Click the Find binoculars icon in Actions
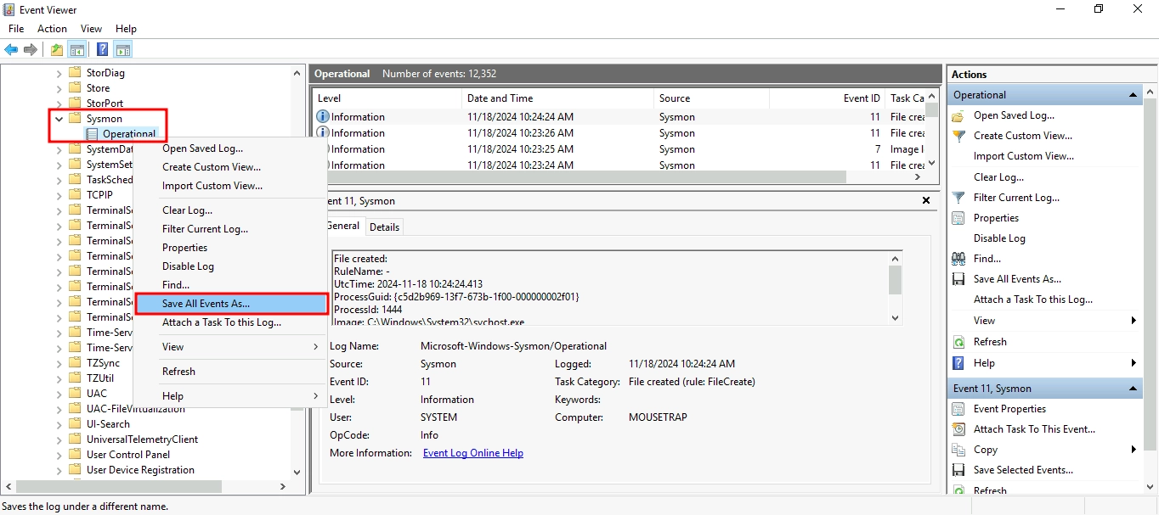The image size is (1159, 515). pos(958,259)
